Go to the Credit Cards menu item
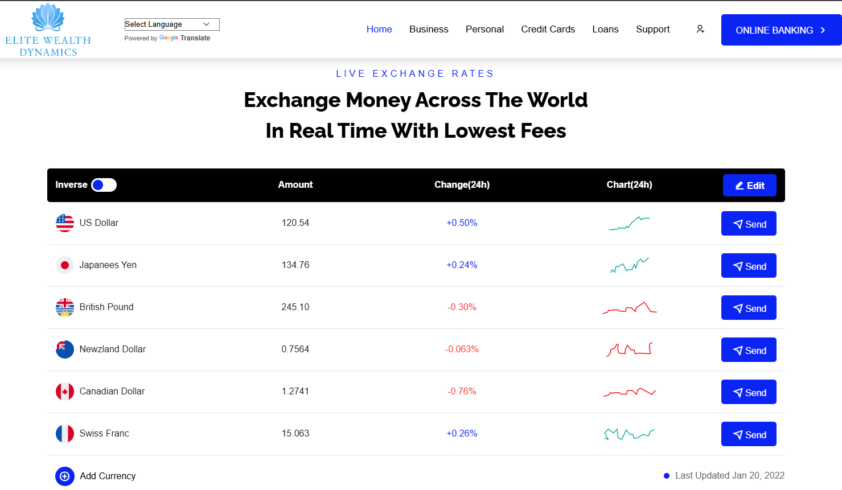The image size is (842, 490). 548,29
